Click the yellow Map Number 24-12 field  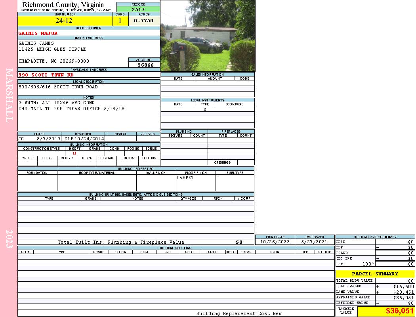65,21
